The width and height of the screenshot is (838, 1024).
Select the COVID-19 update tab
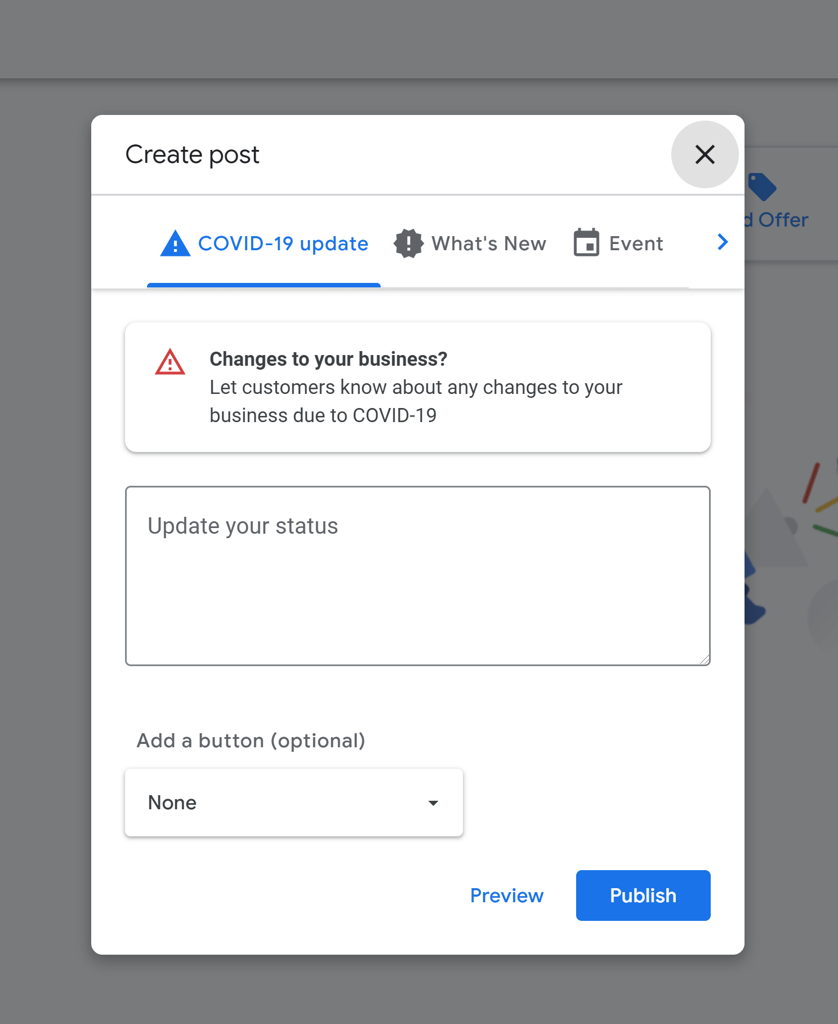coord(264,243)
